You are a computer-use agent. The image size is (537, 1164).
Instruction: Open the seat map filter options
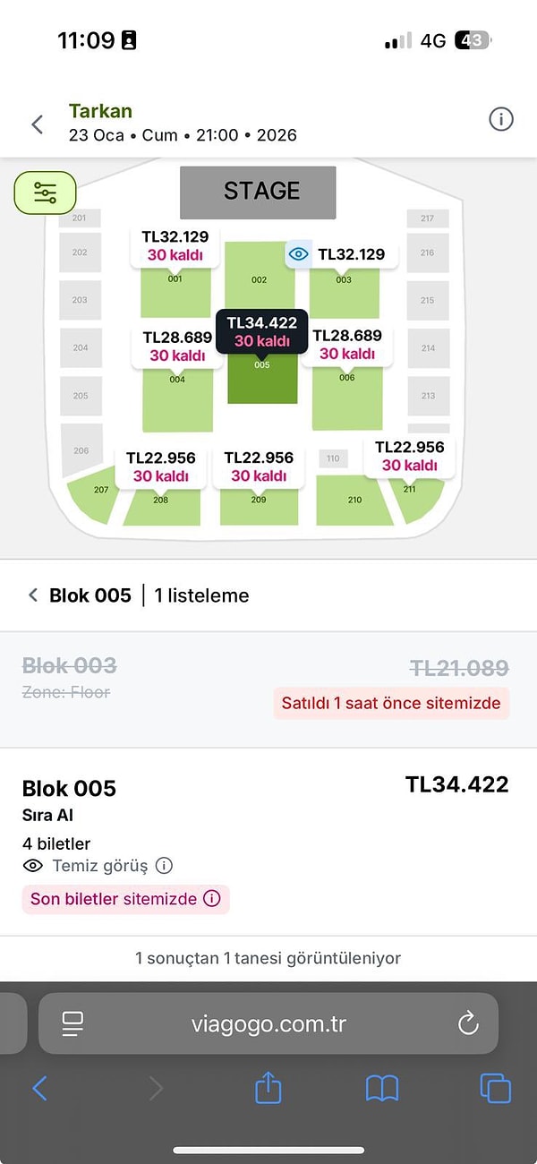pos(45,193)
